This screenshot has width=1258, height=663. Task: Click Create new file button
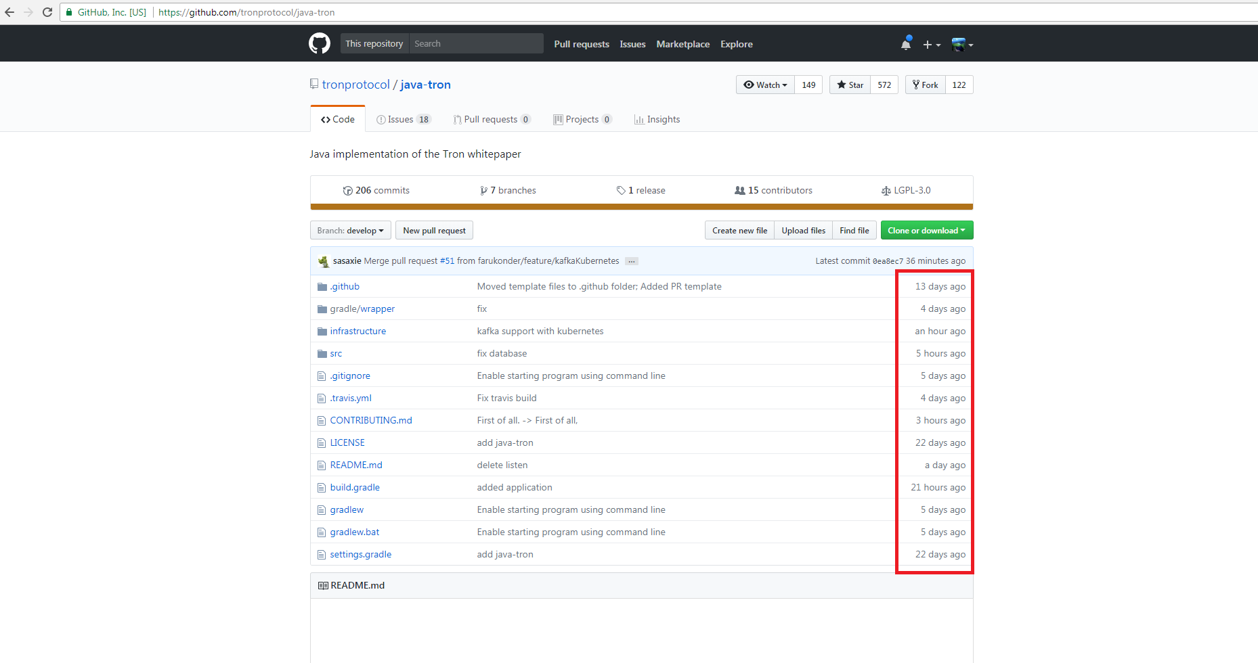pyautogui.click(x=739, y=230)
